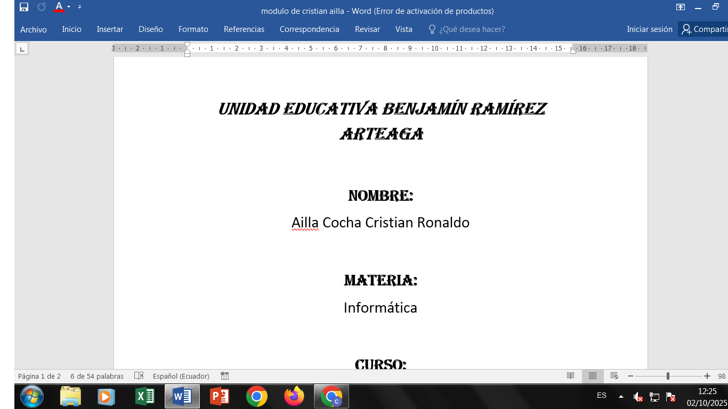728x409 pixels.
Task: Apply the red font color button
Action: pyautogui.click(x=59, y=7)
